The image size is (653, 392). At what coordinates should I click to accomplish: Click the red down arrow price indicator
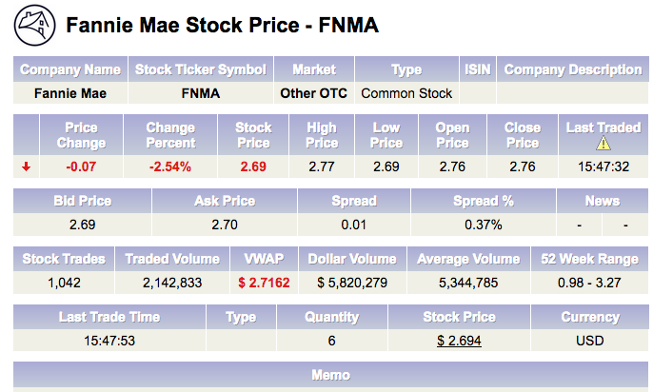pyautogui.click(x=26, y=167)
